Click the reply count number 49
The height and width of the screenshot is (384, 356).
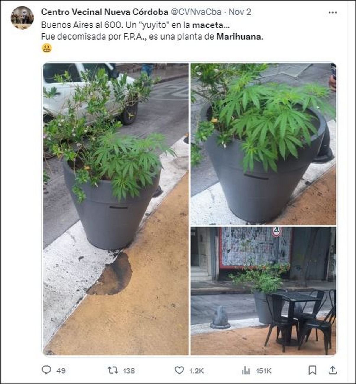(61, 371)
